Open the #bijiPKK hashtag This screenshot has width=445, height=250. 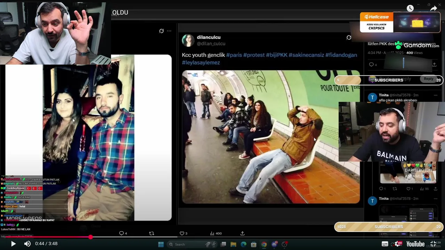(x=276, y=55)
